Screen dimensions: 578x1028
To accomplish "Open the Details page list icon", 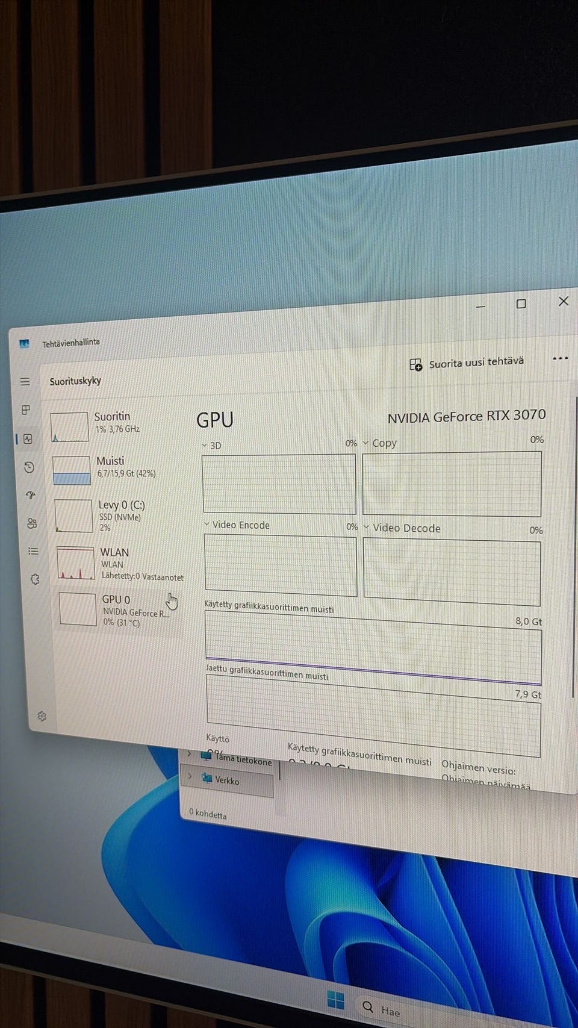I will click(x=34, y=551).
